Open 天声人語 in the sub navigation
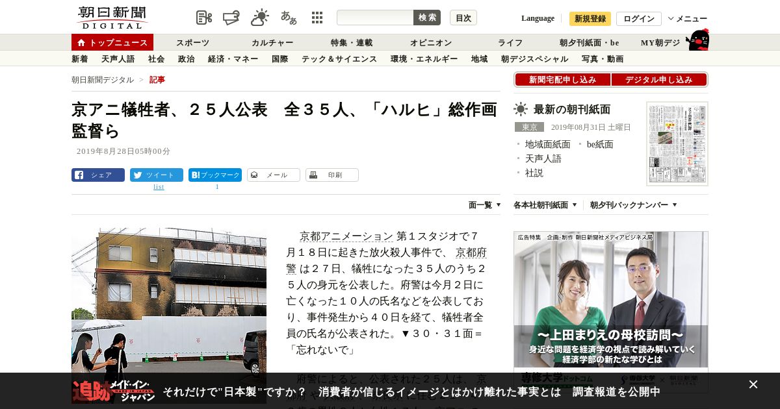 click(x=118, y=59)
